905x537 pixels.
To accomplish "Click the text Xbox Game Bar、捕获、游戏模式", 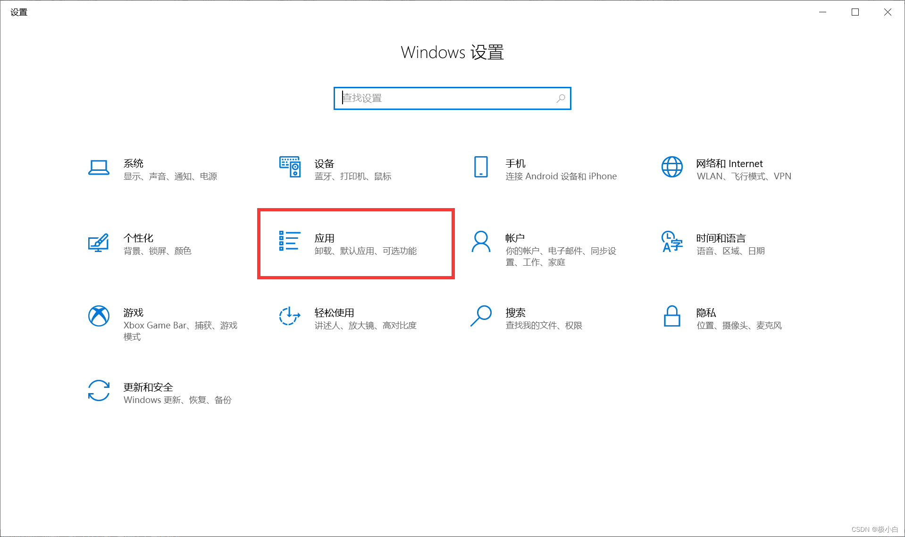I will click(180, 331).
